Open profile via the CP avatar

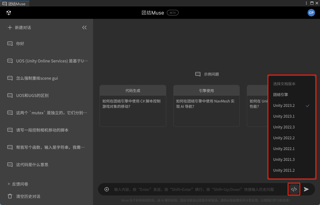click(311, 13)
